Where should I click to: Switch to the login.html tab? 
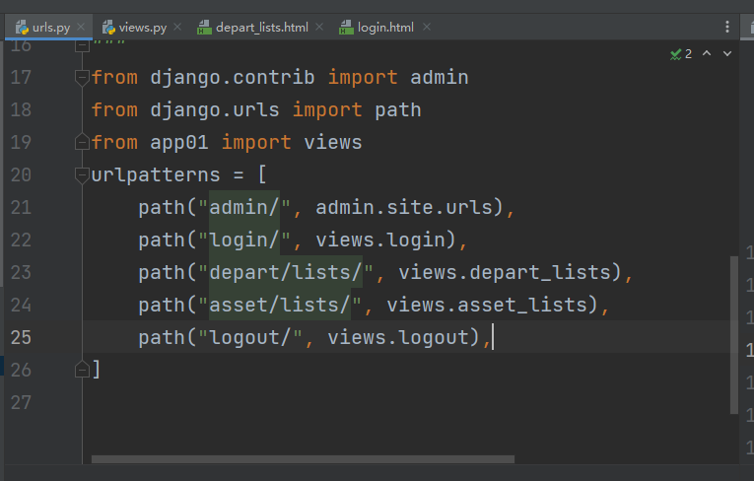tap(384, 28)
